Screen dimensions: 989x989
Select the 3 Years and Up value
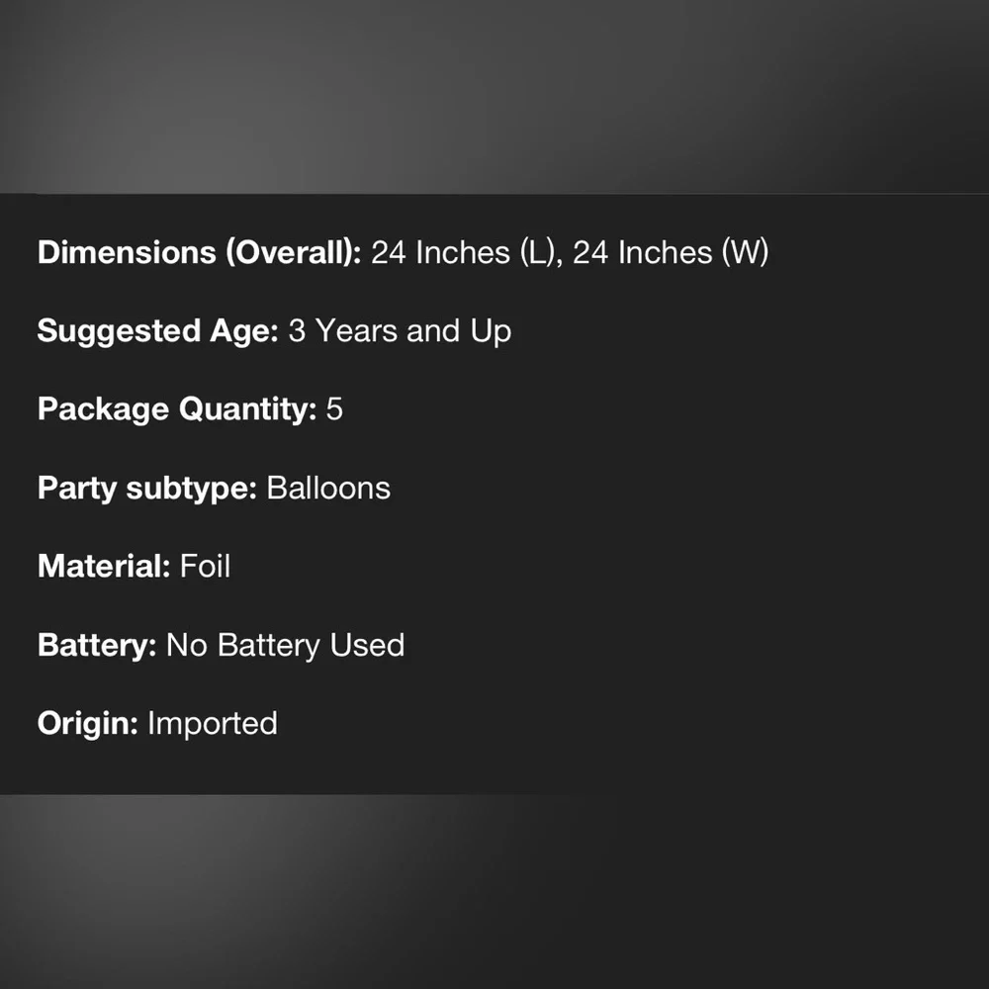400,331
